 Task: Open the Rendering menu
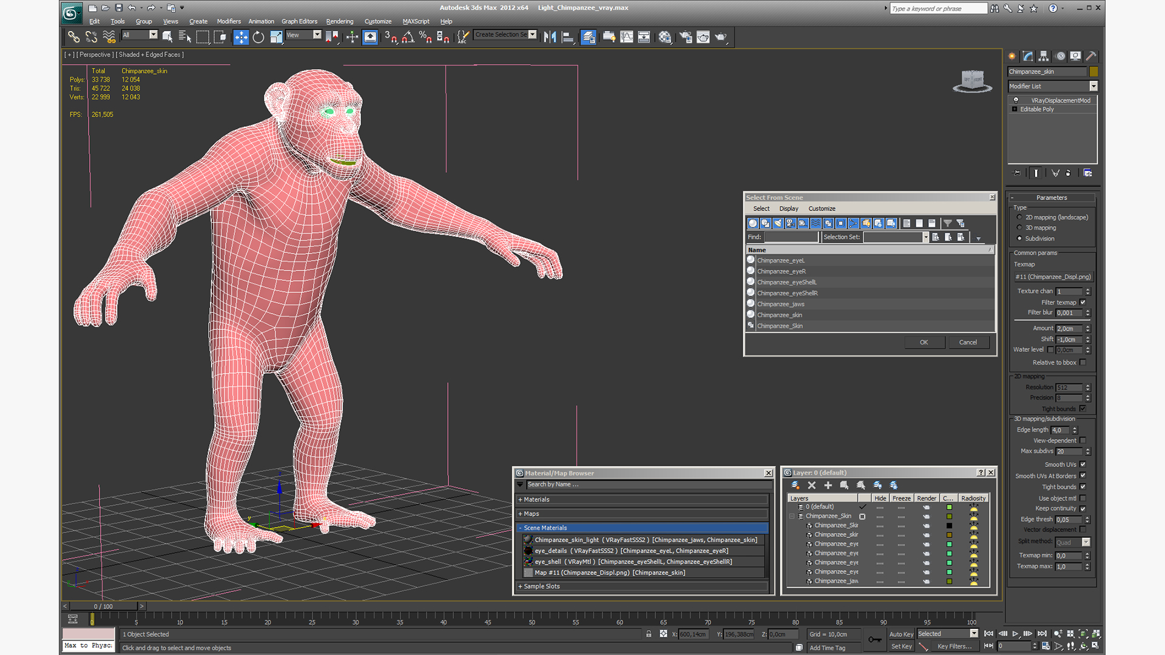(x=339, y=21)
